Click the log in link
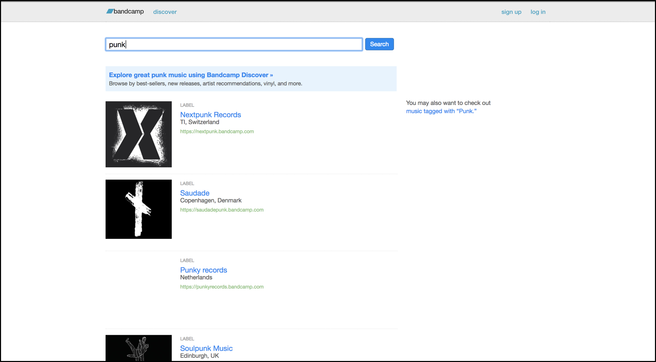The width and height of the screenshot is (656, 362). pos(538,12)
